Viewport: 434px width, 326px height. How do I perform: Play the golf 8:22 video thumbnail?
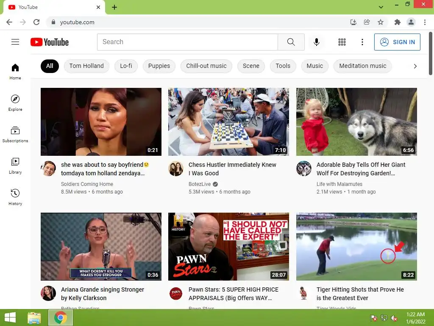tap(356, 247)
